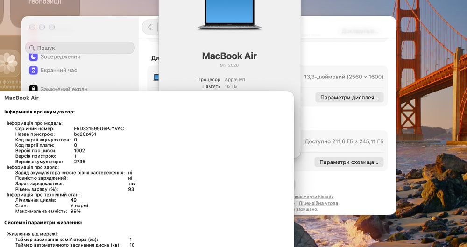Click the У нормі condition value
467x247 pixels.
click(x=79, y=205)
